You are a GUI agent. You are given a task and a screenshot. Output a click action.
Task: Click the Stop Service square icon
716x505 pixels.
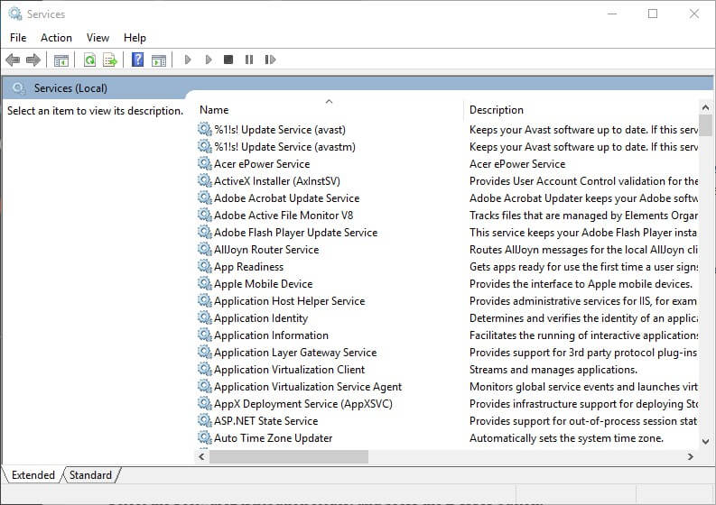(228, 60)
